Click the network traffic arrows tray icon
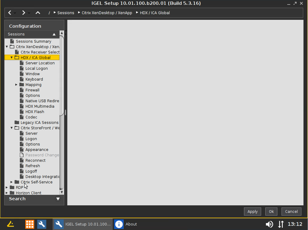This screenshot has width=308, height=230. tap(281, 224)
